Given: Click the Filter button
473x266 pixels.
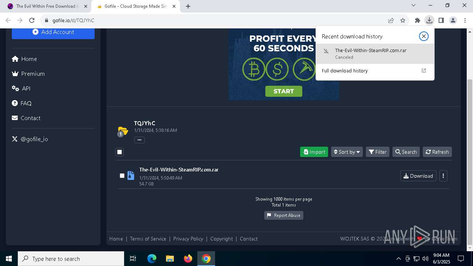Looking at the screenshot, I should pos(378,152).
